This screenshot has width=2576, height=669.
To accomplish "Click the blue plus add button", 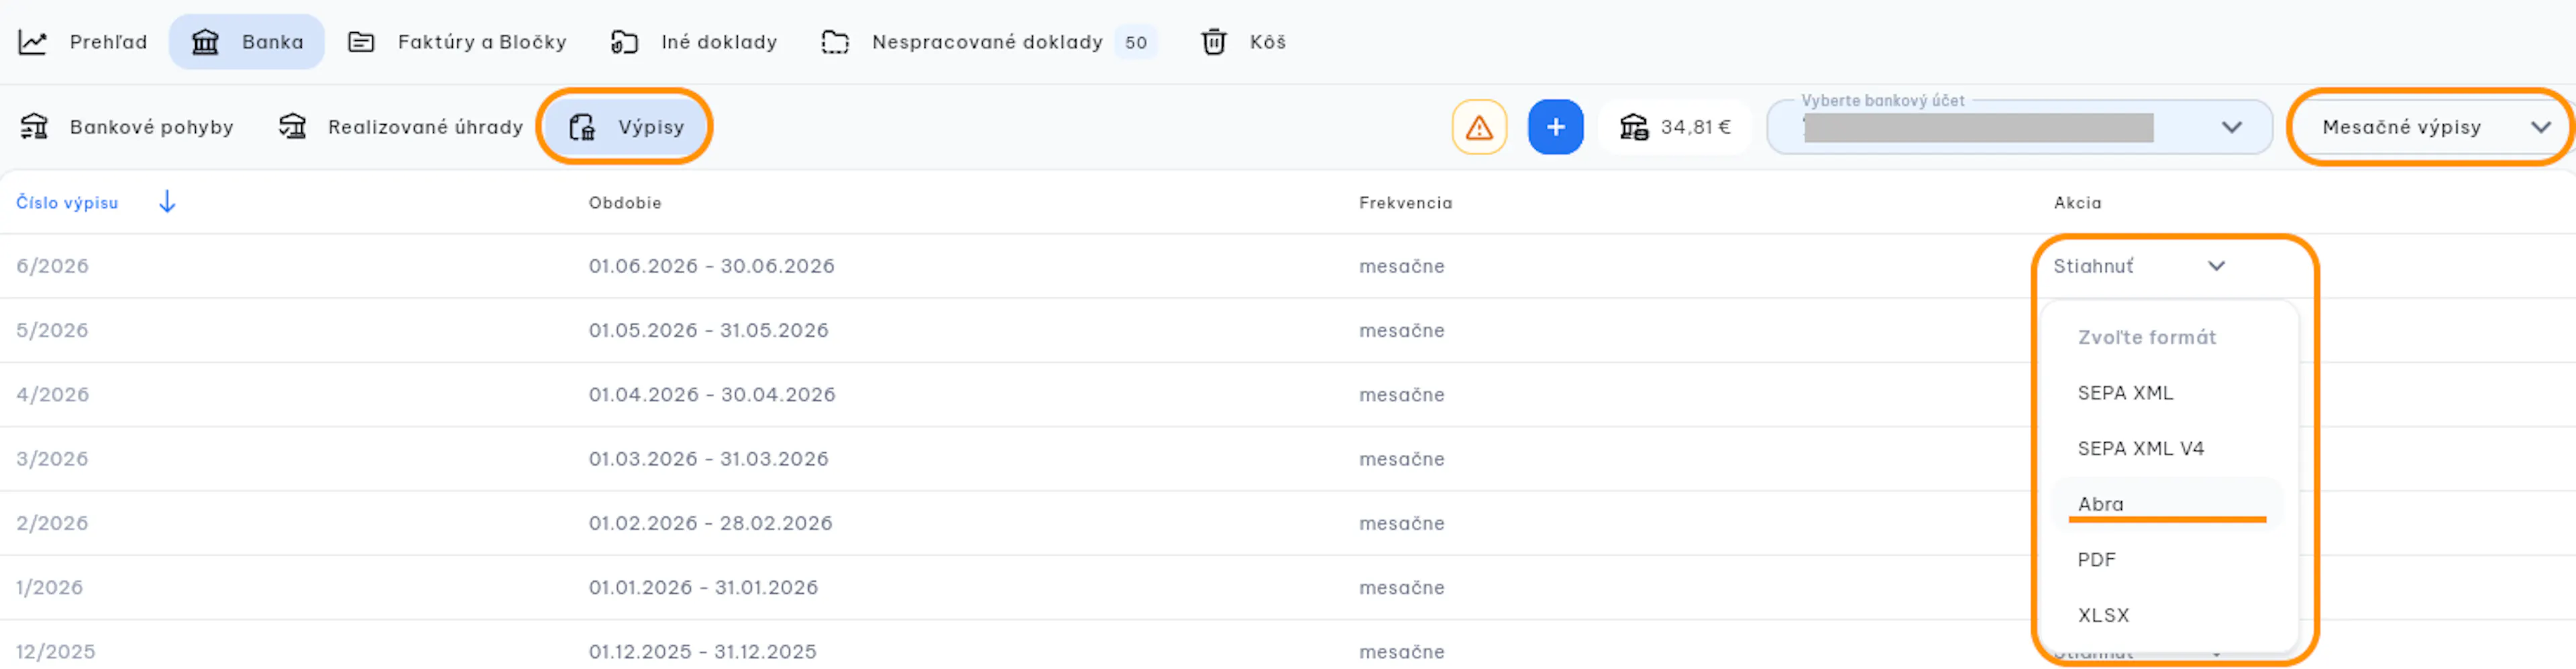I will [1555, 127].
